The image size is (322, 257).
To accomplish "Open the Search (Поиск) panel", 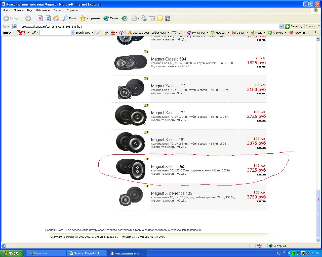I will (70, 18).
